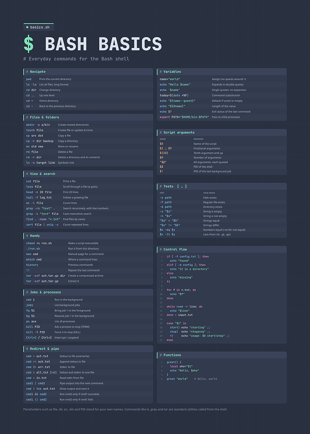Image resolution: width=310 pixels, height=434 pixels.
Task: Click the "BASH BASICS" title
Action: pyautogui.click(x=103, y=44)
